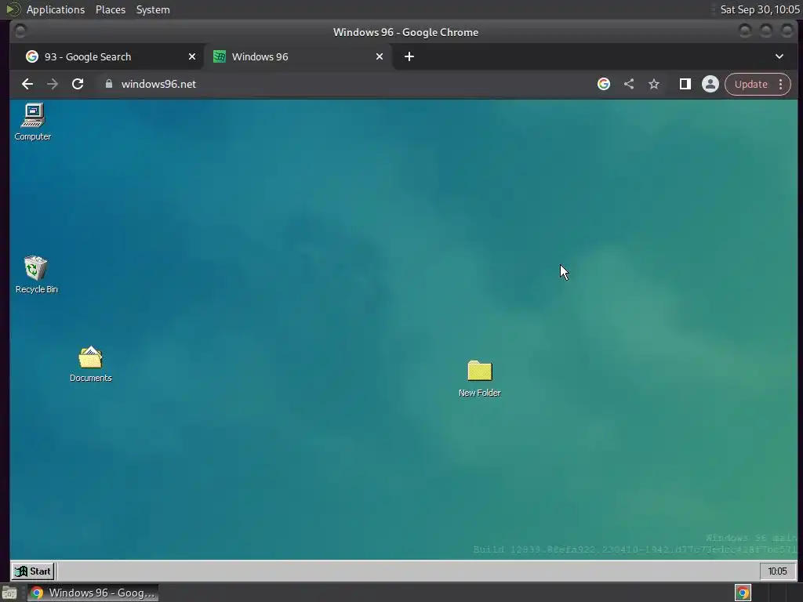803x602 pixels.
Task: Click the distributor logo in the top panel
Action: pos(13,9)
